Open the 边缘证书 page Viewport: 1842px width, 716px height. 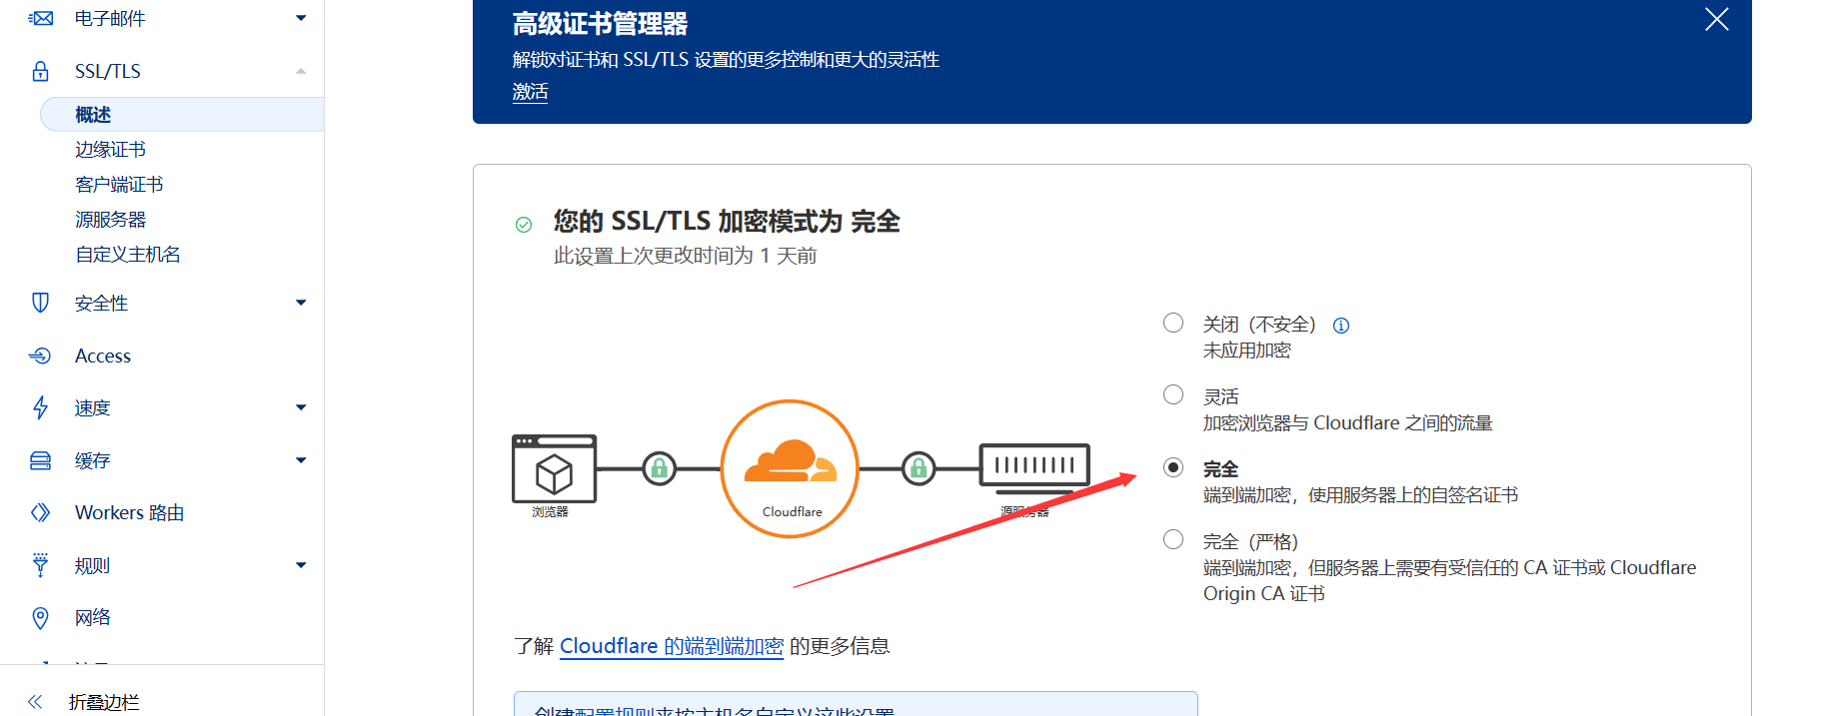(x=110, y=149)
